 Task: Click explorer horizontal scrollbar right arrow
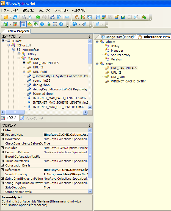pyautogui.click(x=85, y=112)
